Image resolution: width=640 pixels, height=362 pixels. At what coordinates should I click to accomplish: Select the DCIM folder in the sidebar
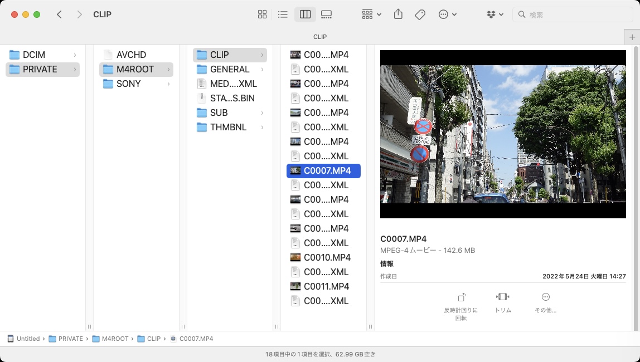coord(33,55)
